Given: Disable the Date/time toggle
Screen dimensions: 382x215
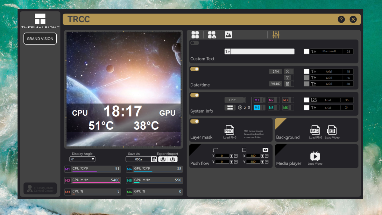Looking at the screenshot, I should pyautogui.click(x=195, y=69).
